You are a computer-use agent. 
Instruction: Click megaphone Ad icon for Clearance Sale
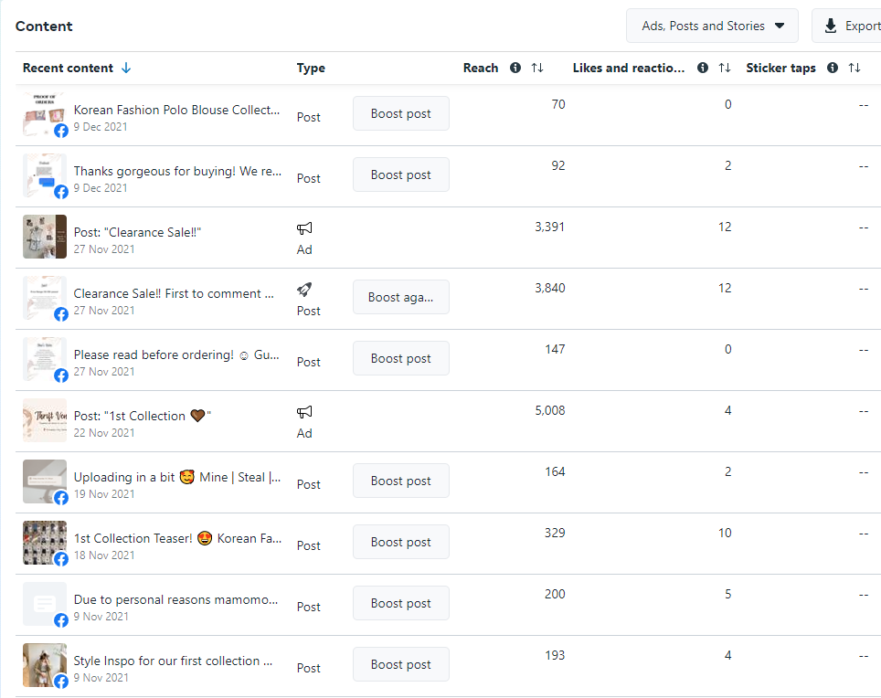(304, 228)
